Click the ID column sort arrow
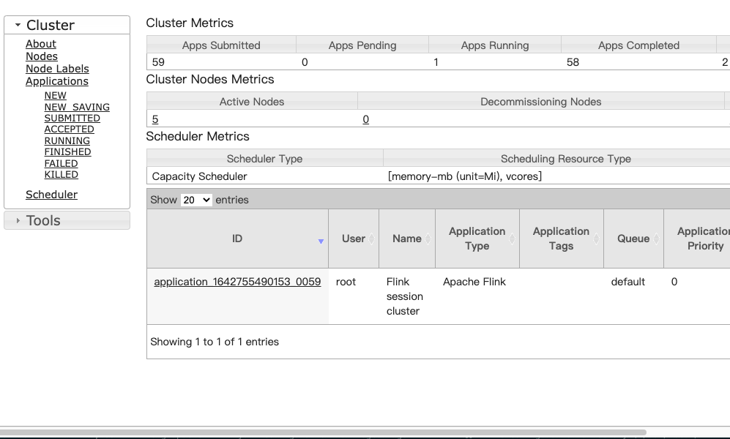Screen dimensions: 730x439 pos(321,241)
